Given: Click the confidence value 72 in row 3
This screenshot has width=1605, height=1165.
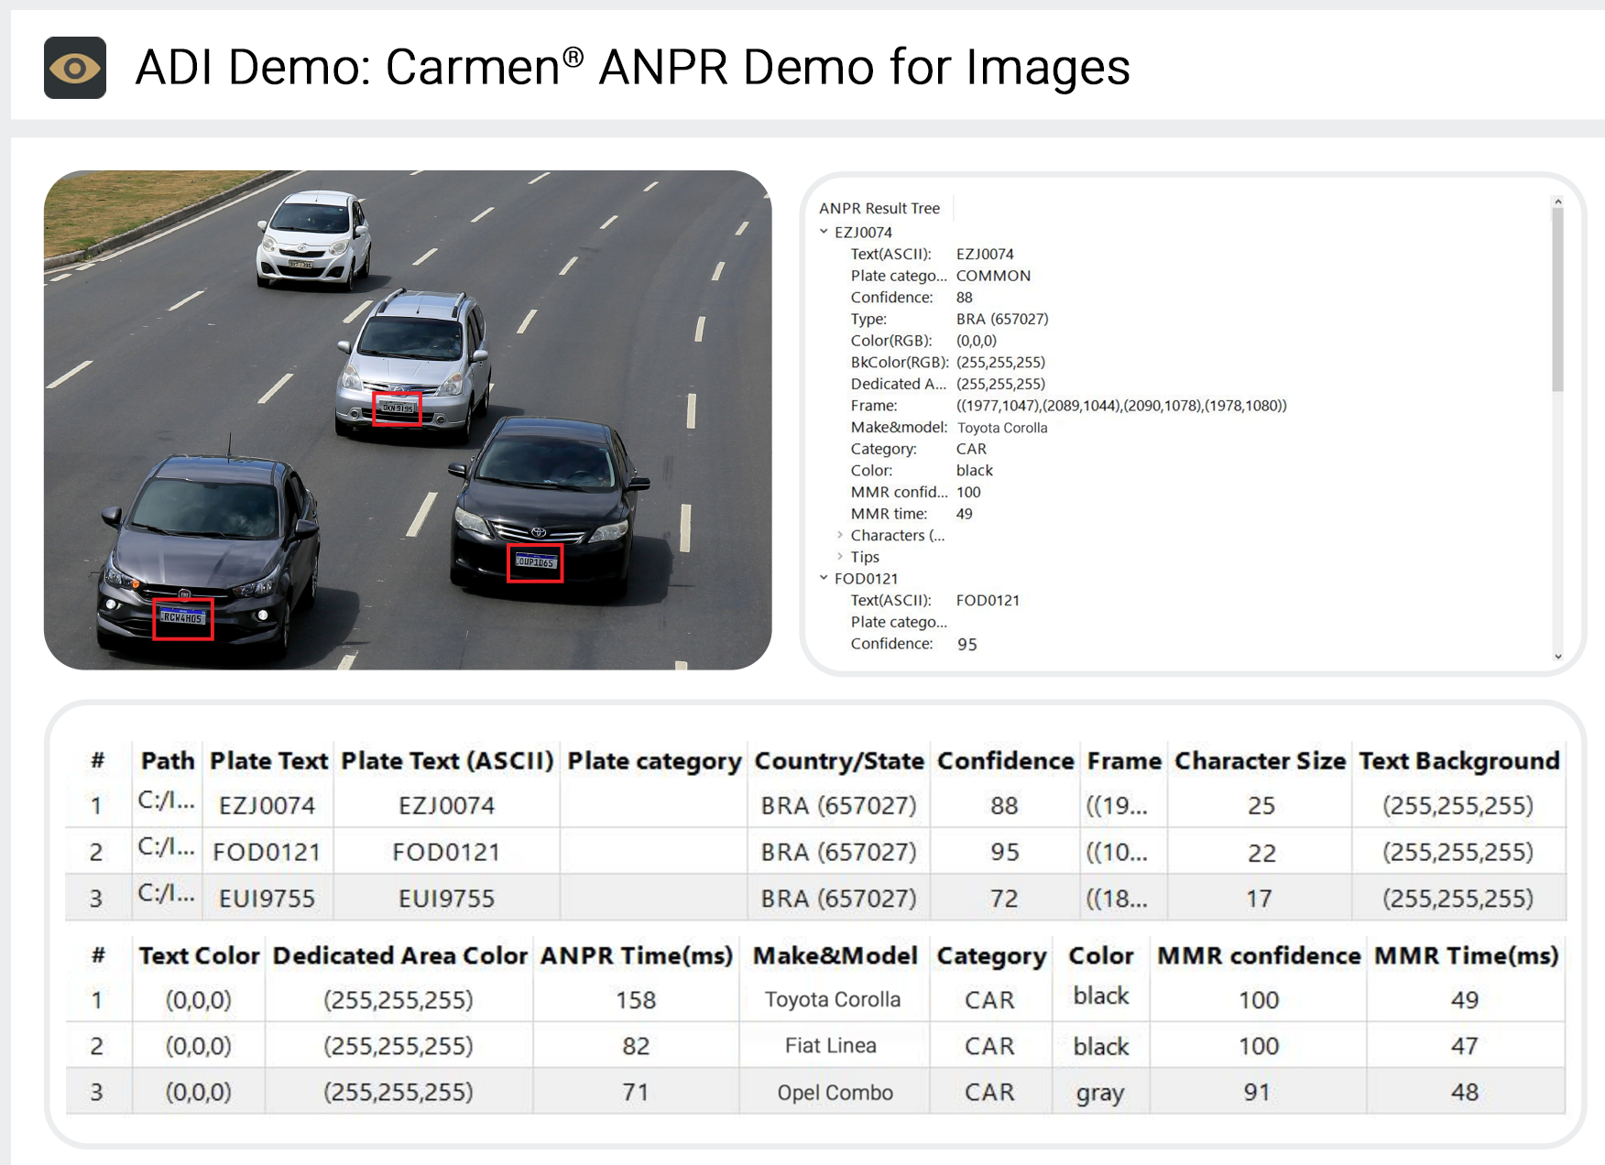Looking at the screenshot, I should (1004, 898).
